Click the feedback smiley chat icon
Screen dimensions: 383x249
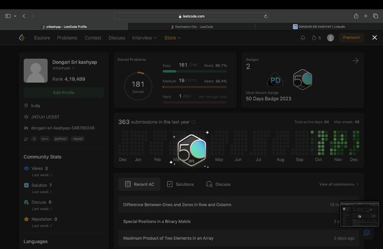tap(367, 233)
